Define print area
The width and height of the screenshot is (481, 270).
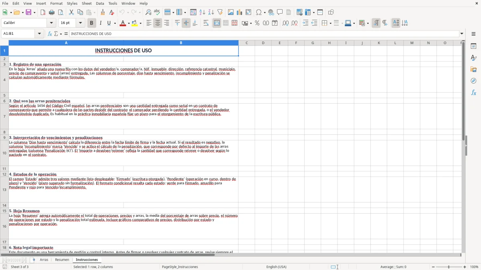(x=299, y=12)
